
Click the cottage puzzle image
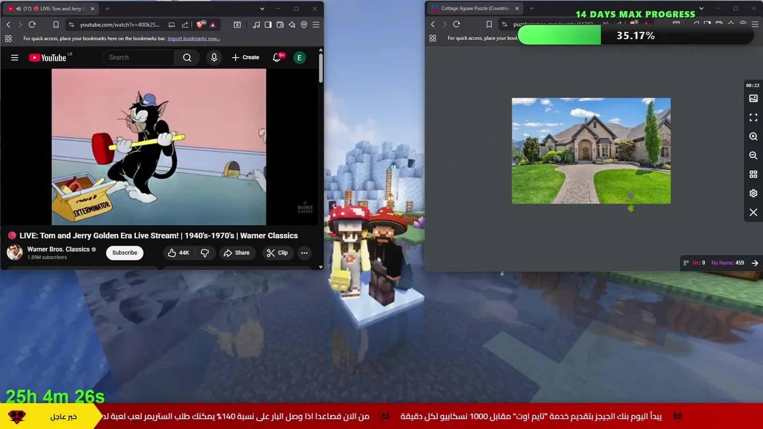click(x=591, y=151)
